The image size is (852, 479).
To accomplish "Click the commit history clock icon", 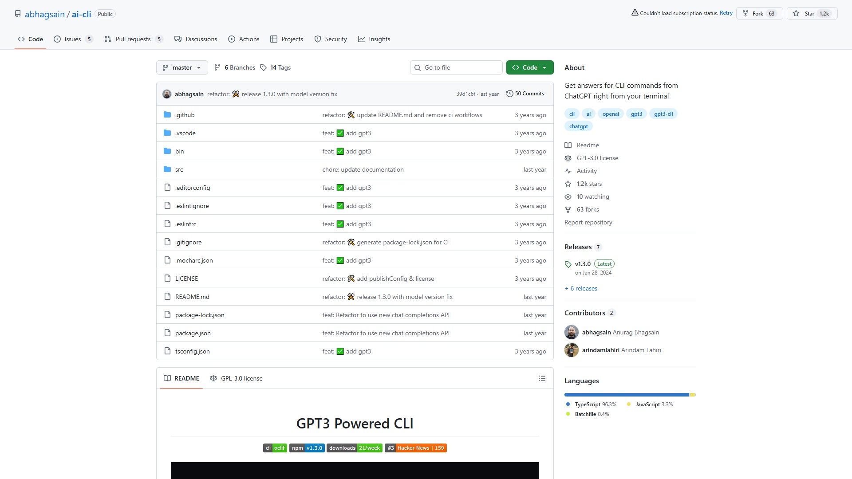I will pos(509,94).
